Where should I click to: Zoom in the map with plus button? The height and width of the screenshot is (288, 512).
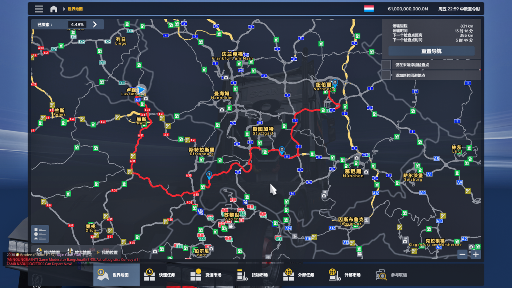476,254
